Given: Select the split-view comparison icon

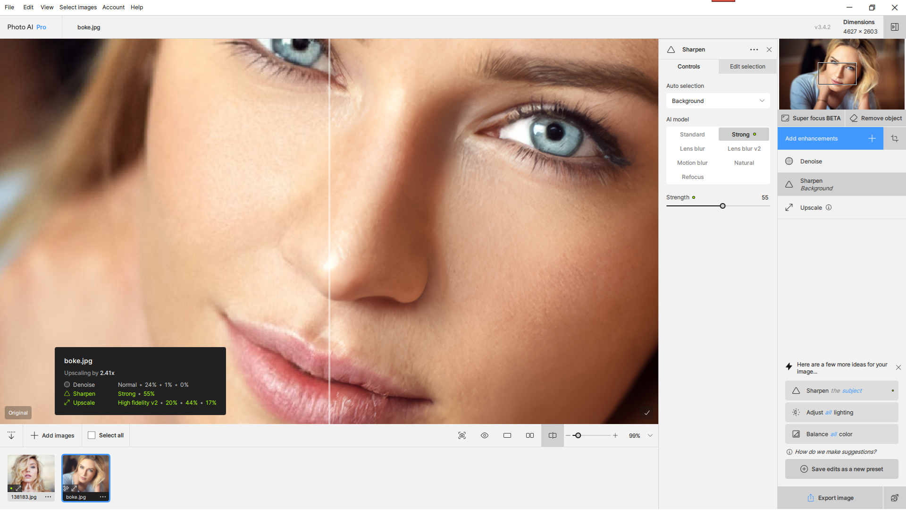Looking at the screenshot, I should 553,435.
